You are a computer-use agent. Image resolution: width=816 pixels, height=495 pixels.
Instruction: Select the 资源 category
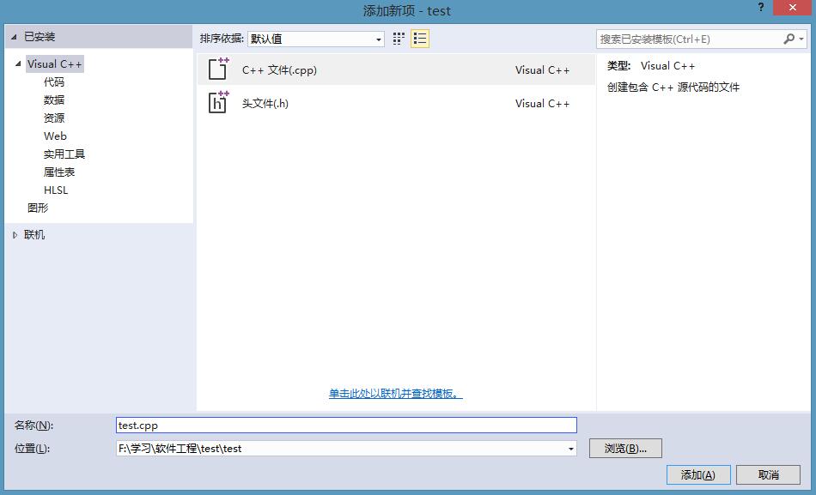54,118
